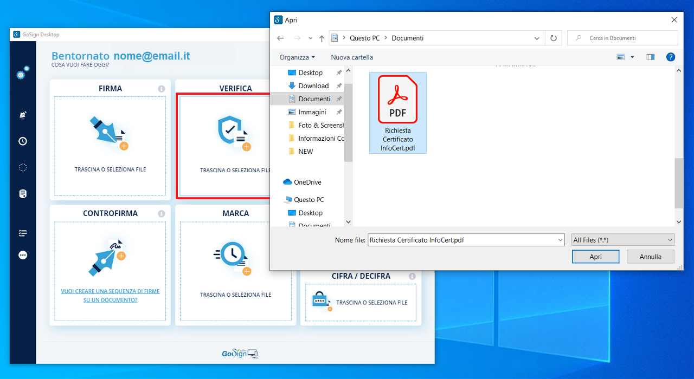Show help with the blue question icon
Viewport: 694px width, 379px height.
(671, 57)
